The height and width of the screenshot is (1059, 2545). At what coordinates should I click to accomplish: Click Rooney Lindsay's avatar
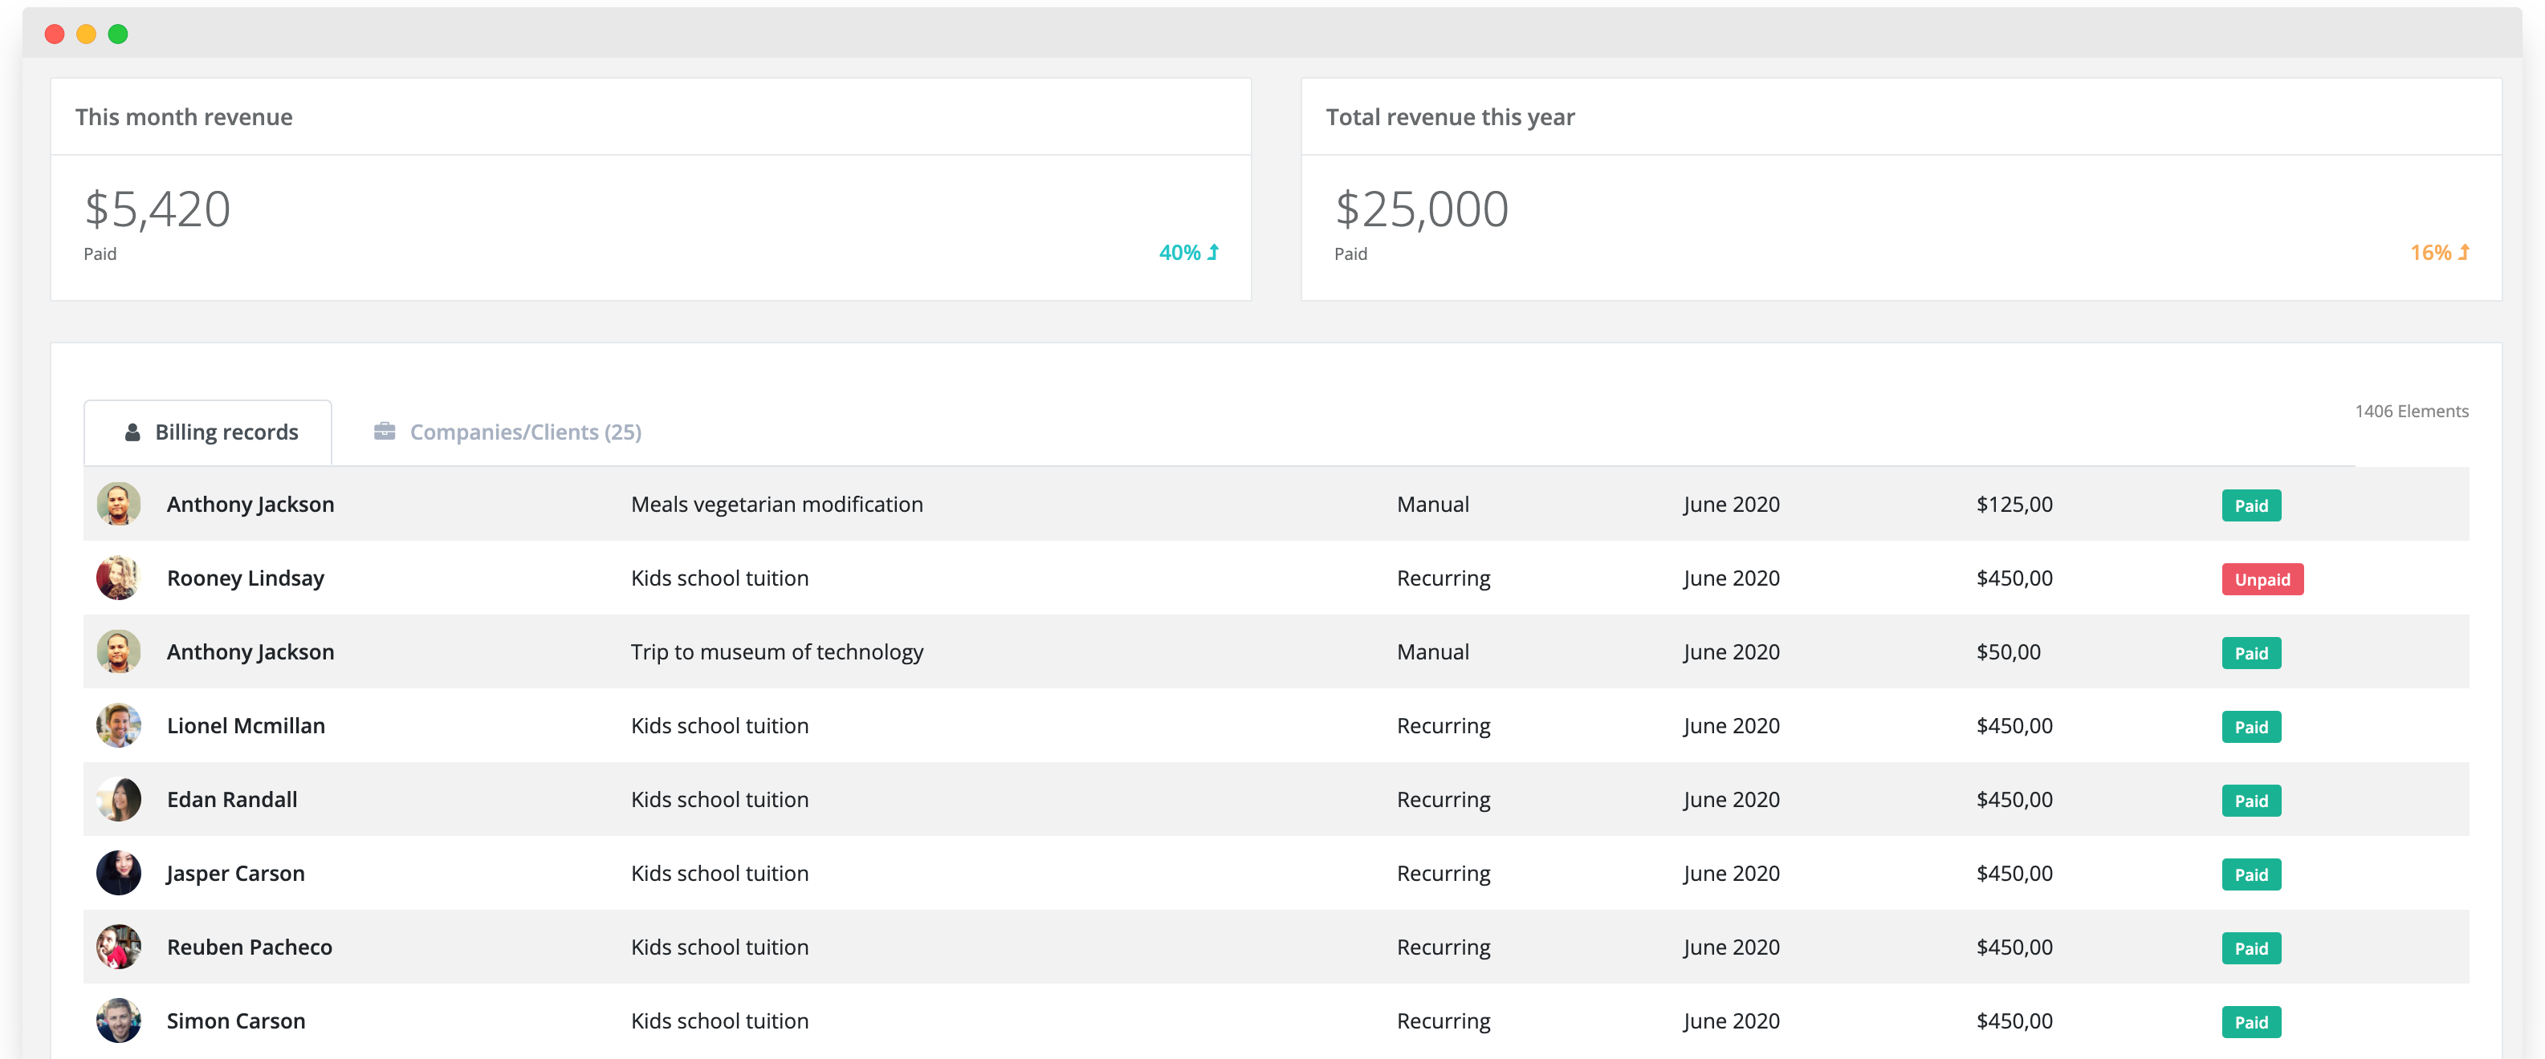point(119,578)
